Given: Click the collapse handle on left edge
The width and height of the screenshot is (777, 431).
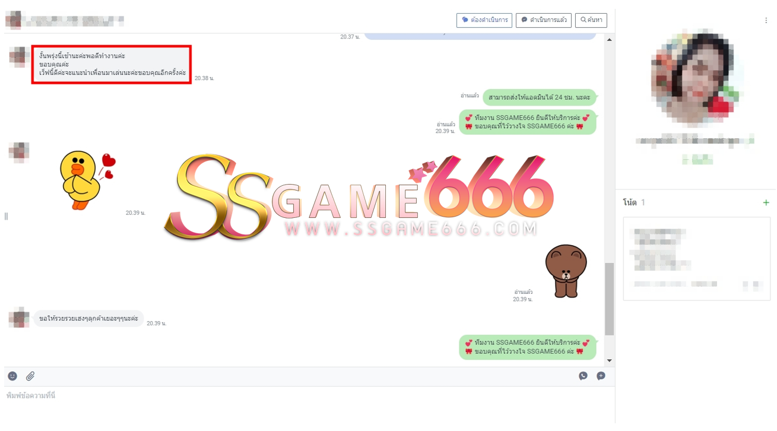Looking at the screenshot, I should pyautogui.click(x=6, y=216).
